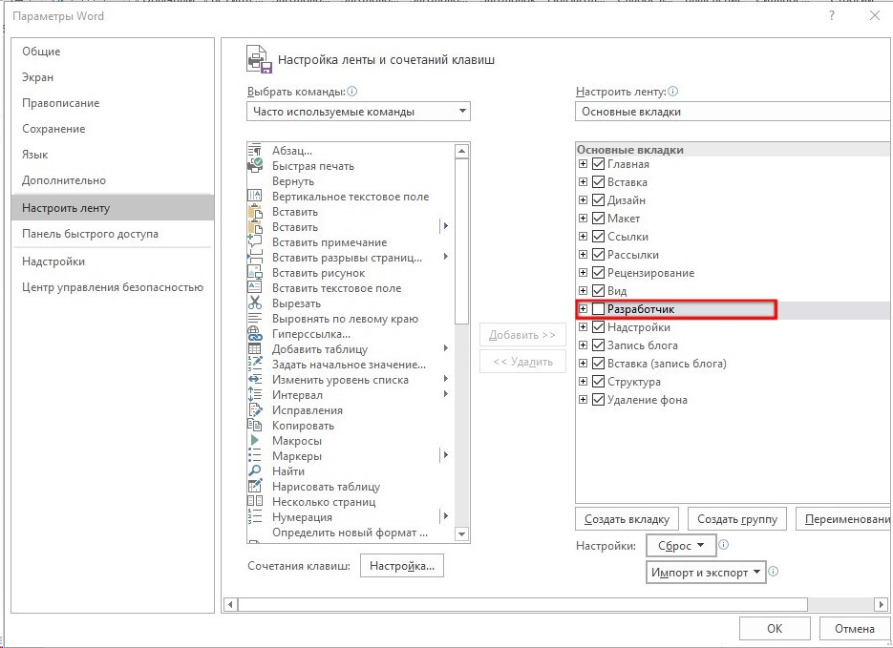Click the OK button

point(775,629)
